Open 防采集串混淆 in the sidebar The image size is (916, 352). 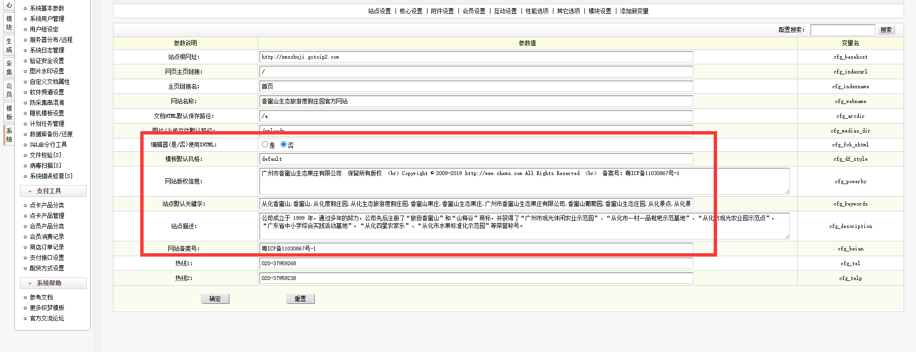[47, 103]
